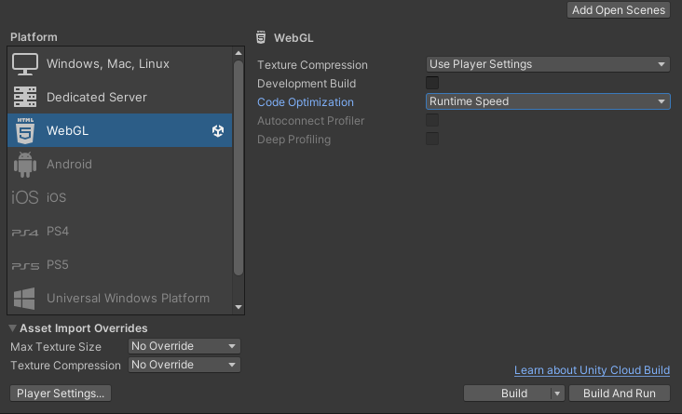Click the iOS platform icon
Viewport: 682px width, 414px height.
(25, 198)
